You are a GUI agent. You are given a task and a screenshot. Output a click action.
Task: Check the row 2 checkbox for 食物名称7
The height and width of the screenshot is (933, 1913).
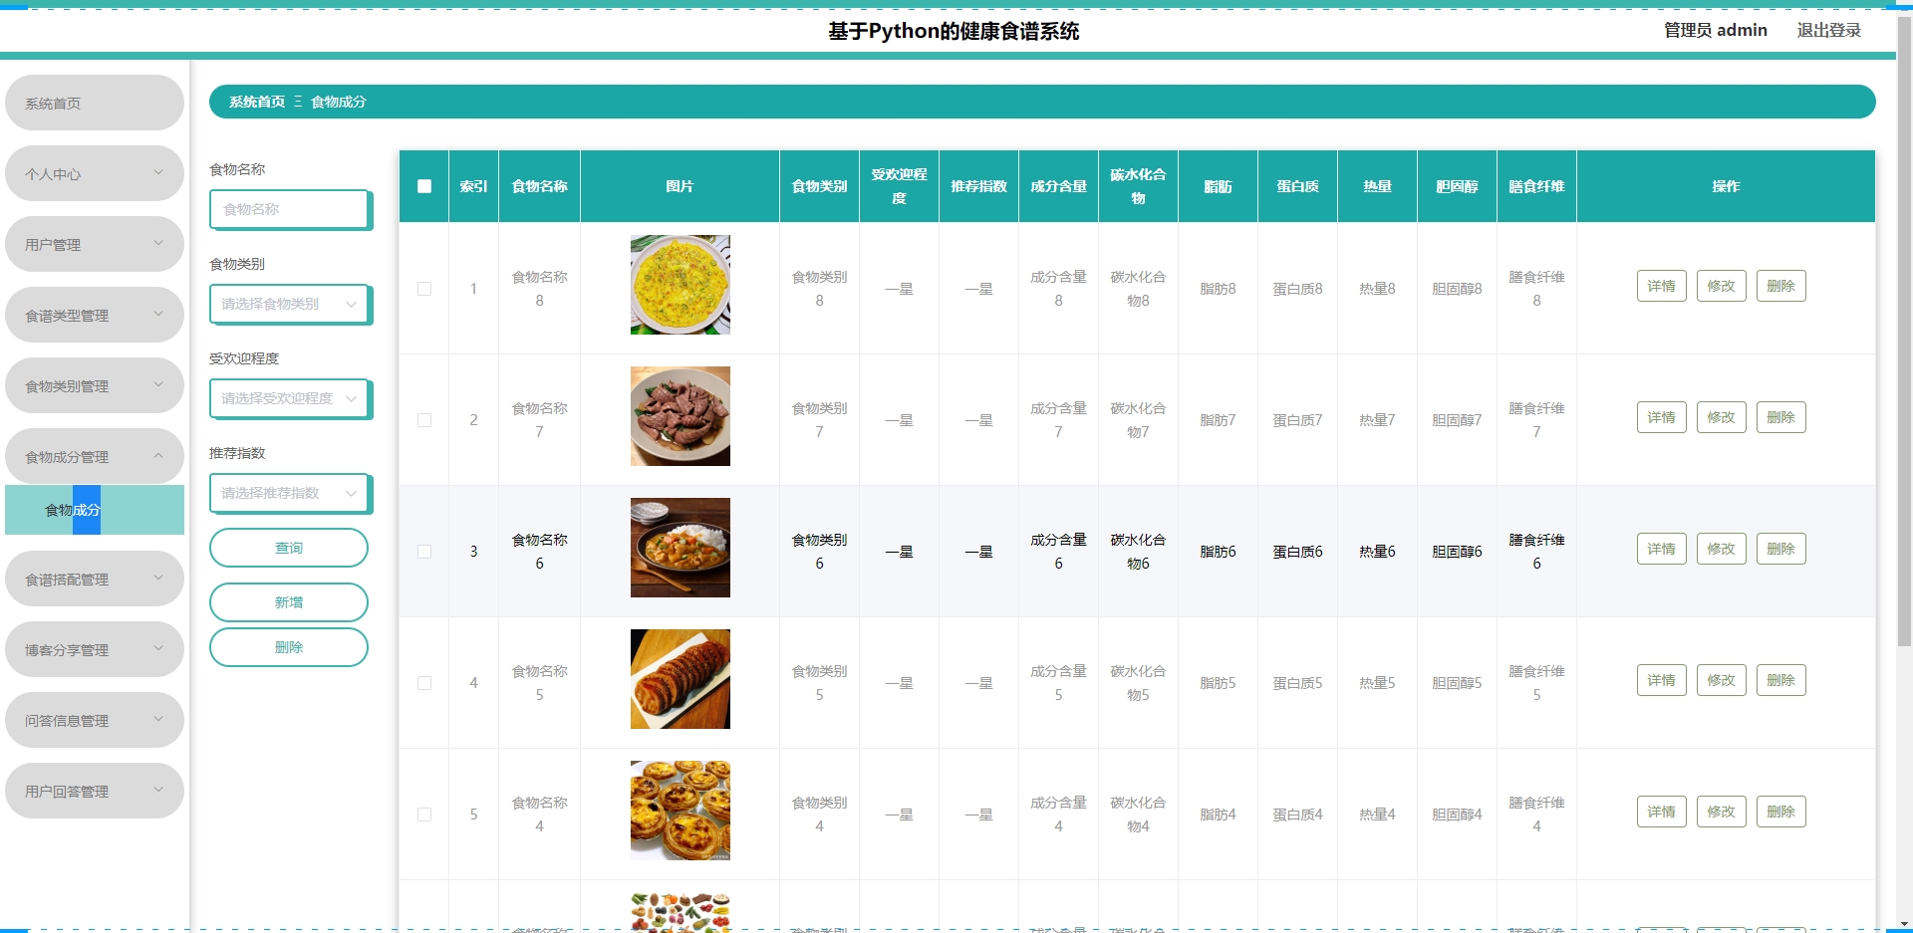[424, 420]
